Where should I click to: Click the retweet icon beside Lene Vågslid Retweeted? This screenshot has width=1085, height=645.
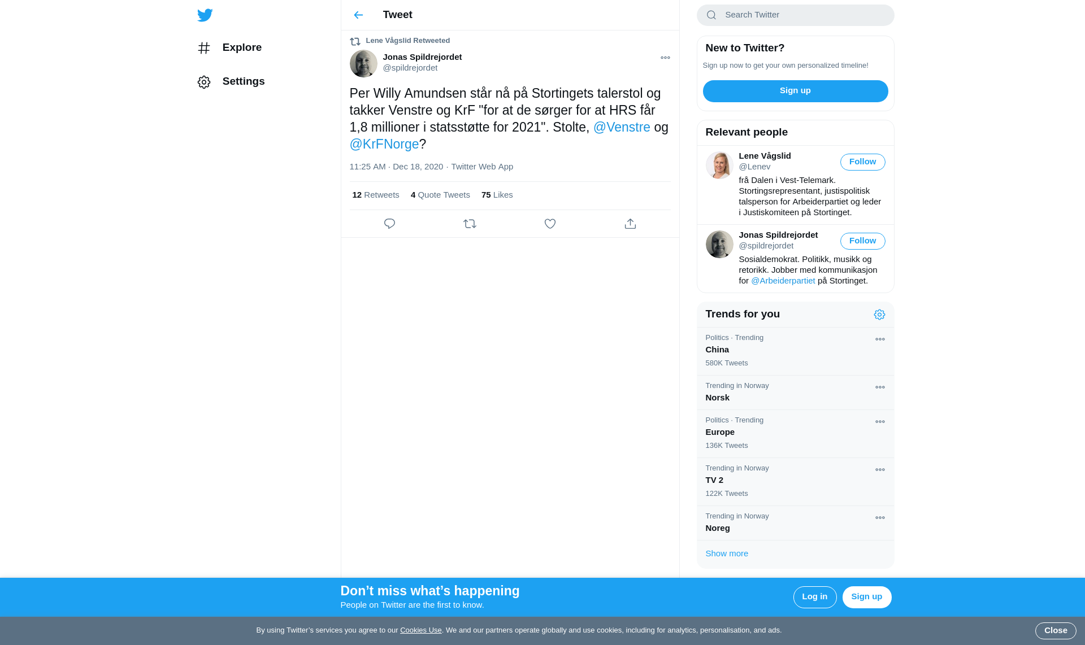pyautogui.click(x=355, y=41)
